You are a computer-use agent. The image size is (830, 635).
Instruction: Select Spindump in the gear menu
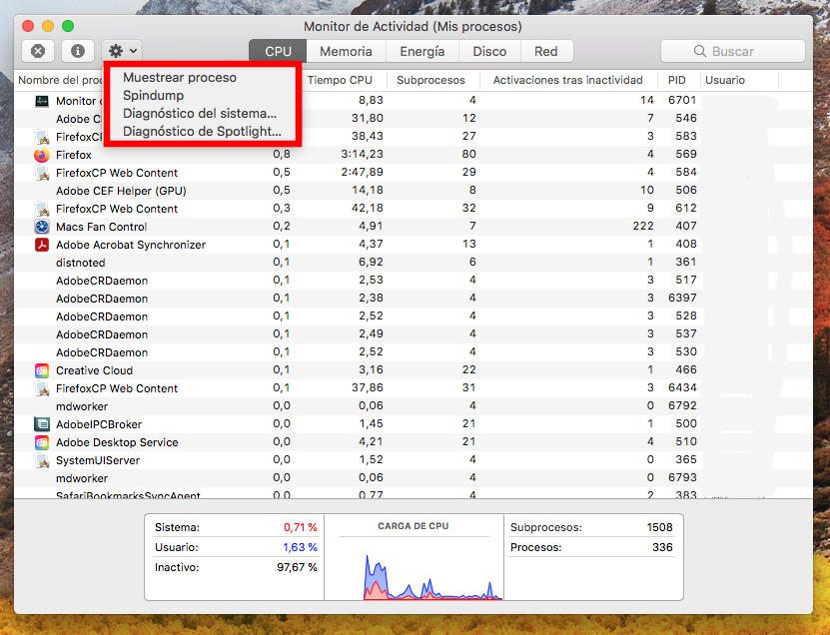(x=153, y=95)
